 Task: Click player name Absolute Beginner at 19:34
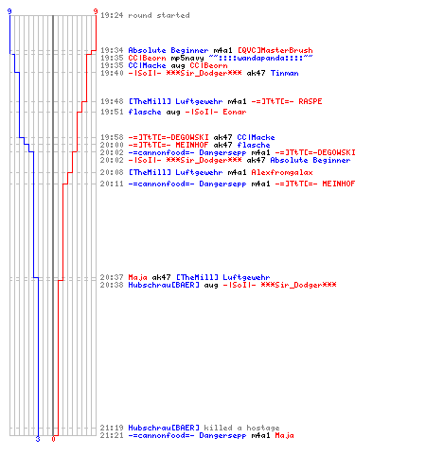(x=169, y=50)
